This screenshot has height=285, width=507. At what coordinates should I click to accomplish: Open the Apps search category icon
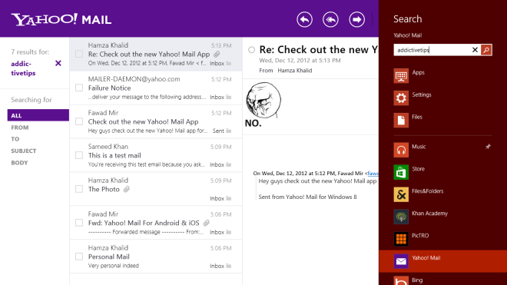[x=401, y=76]
